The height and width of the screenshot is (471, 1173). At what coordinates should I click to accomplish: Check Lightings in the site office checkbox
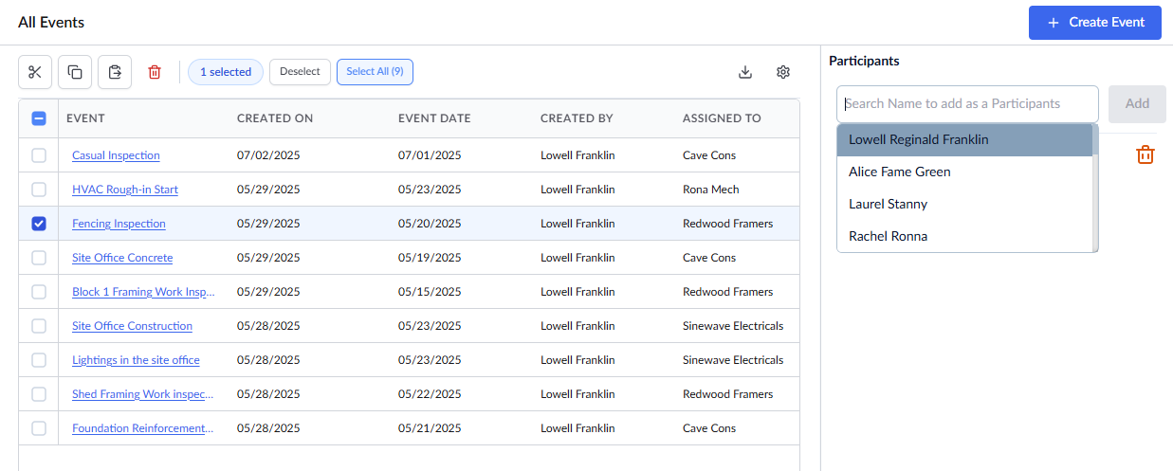coord(39,360)
